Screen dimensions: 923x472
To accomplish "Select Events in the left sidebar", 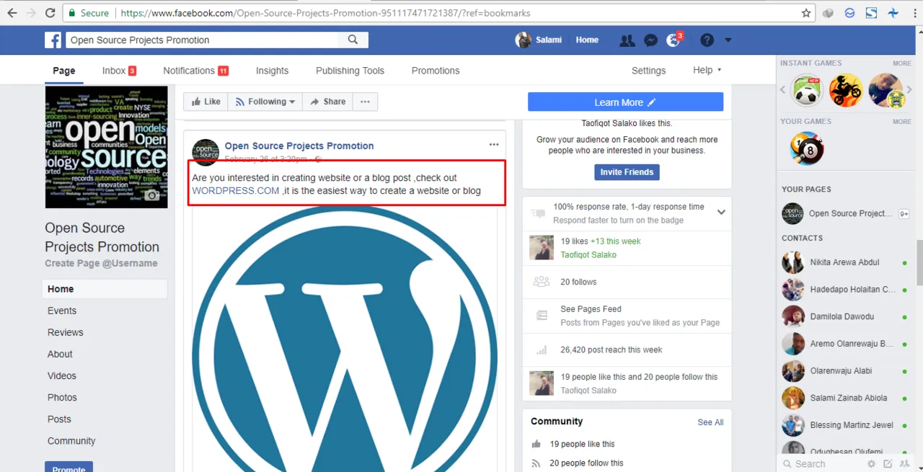I will [x=62, y=311].
